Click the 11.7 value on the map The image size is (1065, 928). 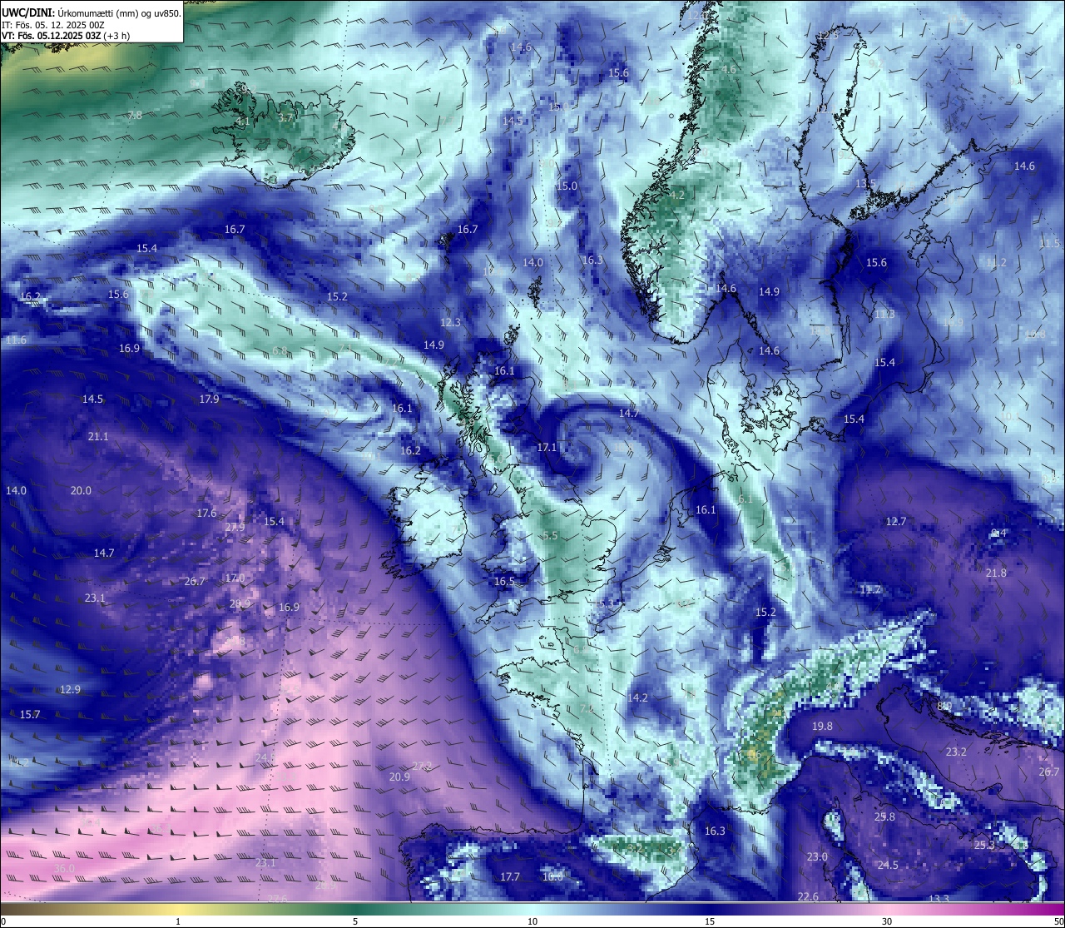(870, 590)
